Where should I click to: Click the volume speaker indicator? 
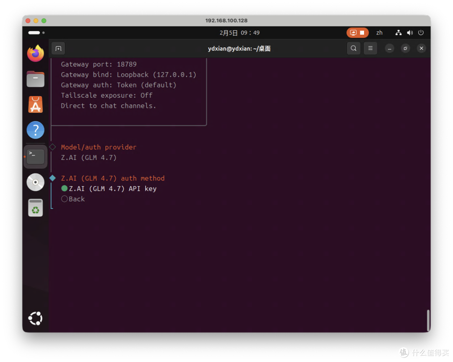click(x=410, y=33)
